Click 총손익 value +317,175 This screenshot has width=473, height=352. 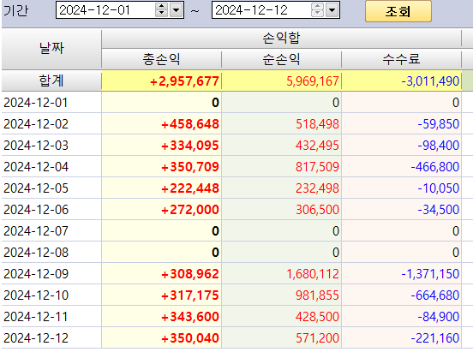point(190,295)
